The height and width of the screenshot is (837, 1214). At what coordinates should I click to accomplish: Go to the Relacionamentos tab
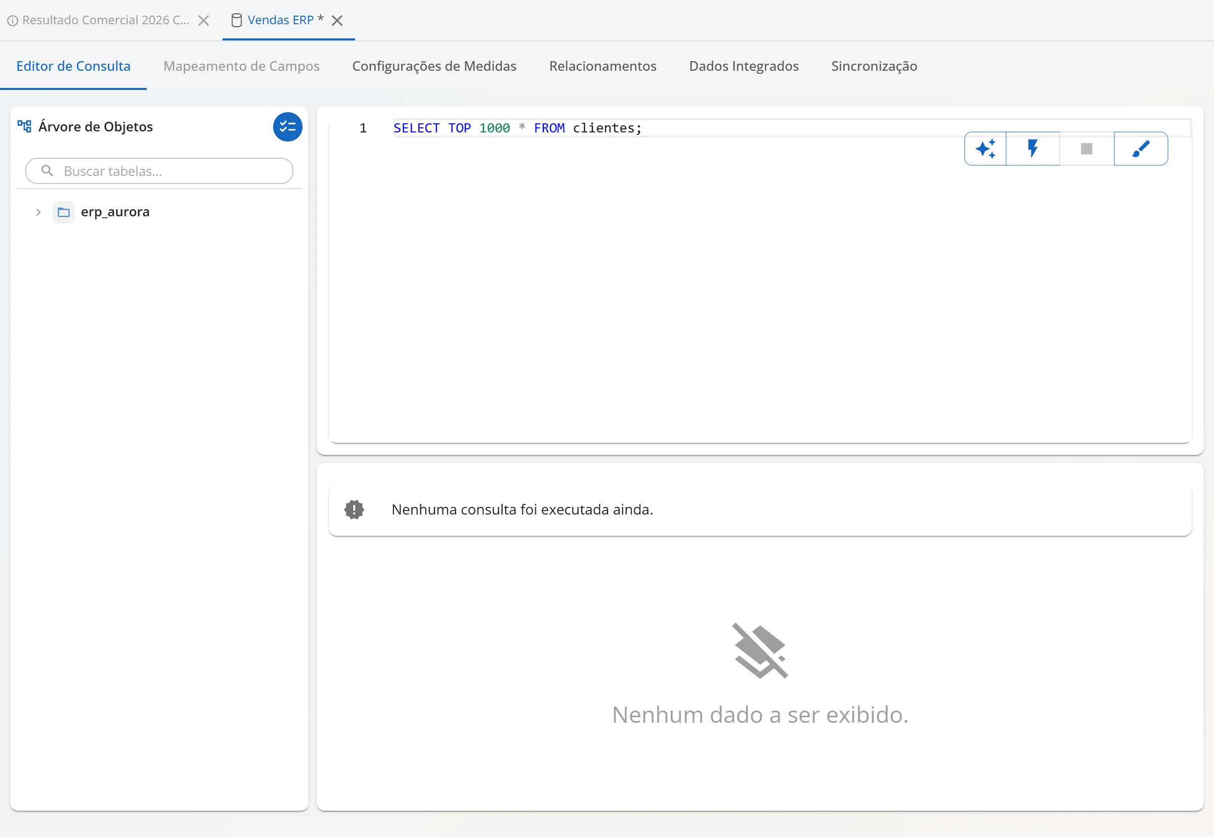coord(602,66)
